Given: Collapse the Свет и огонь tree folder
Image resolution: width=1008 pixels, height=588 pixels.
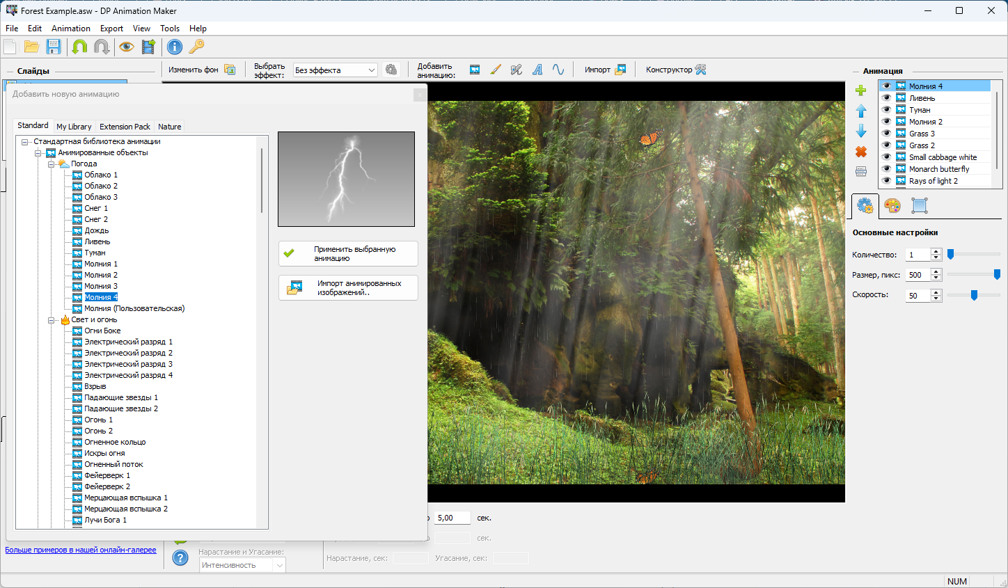Looking at the screenshot, I should point(52,320).
